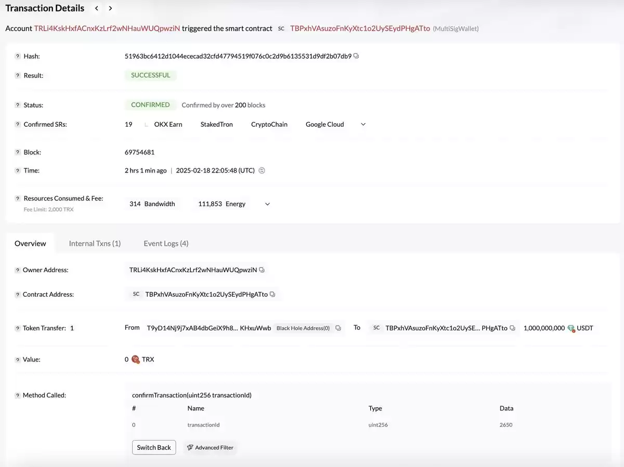The height and width of the screenshot is (467, 624).
Task: Expand Resources Consumed & Fee details
Action: (267, 204)
